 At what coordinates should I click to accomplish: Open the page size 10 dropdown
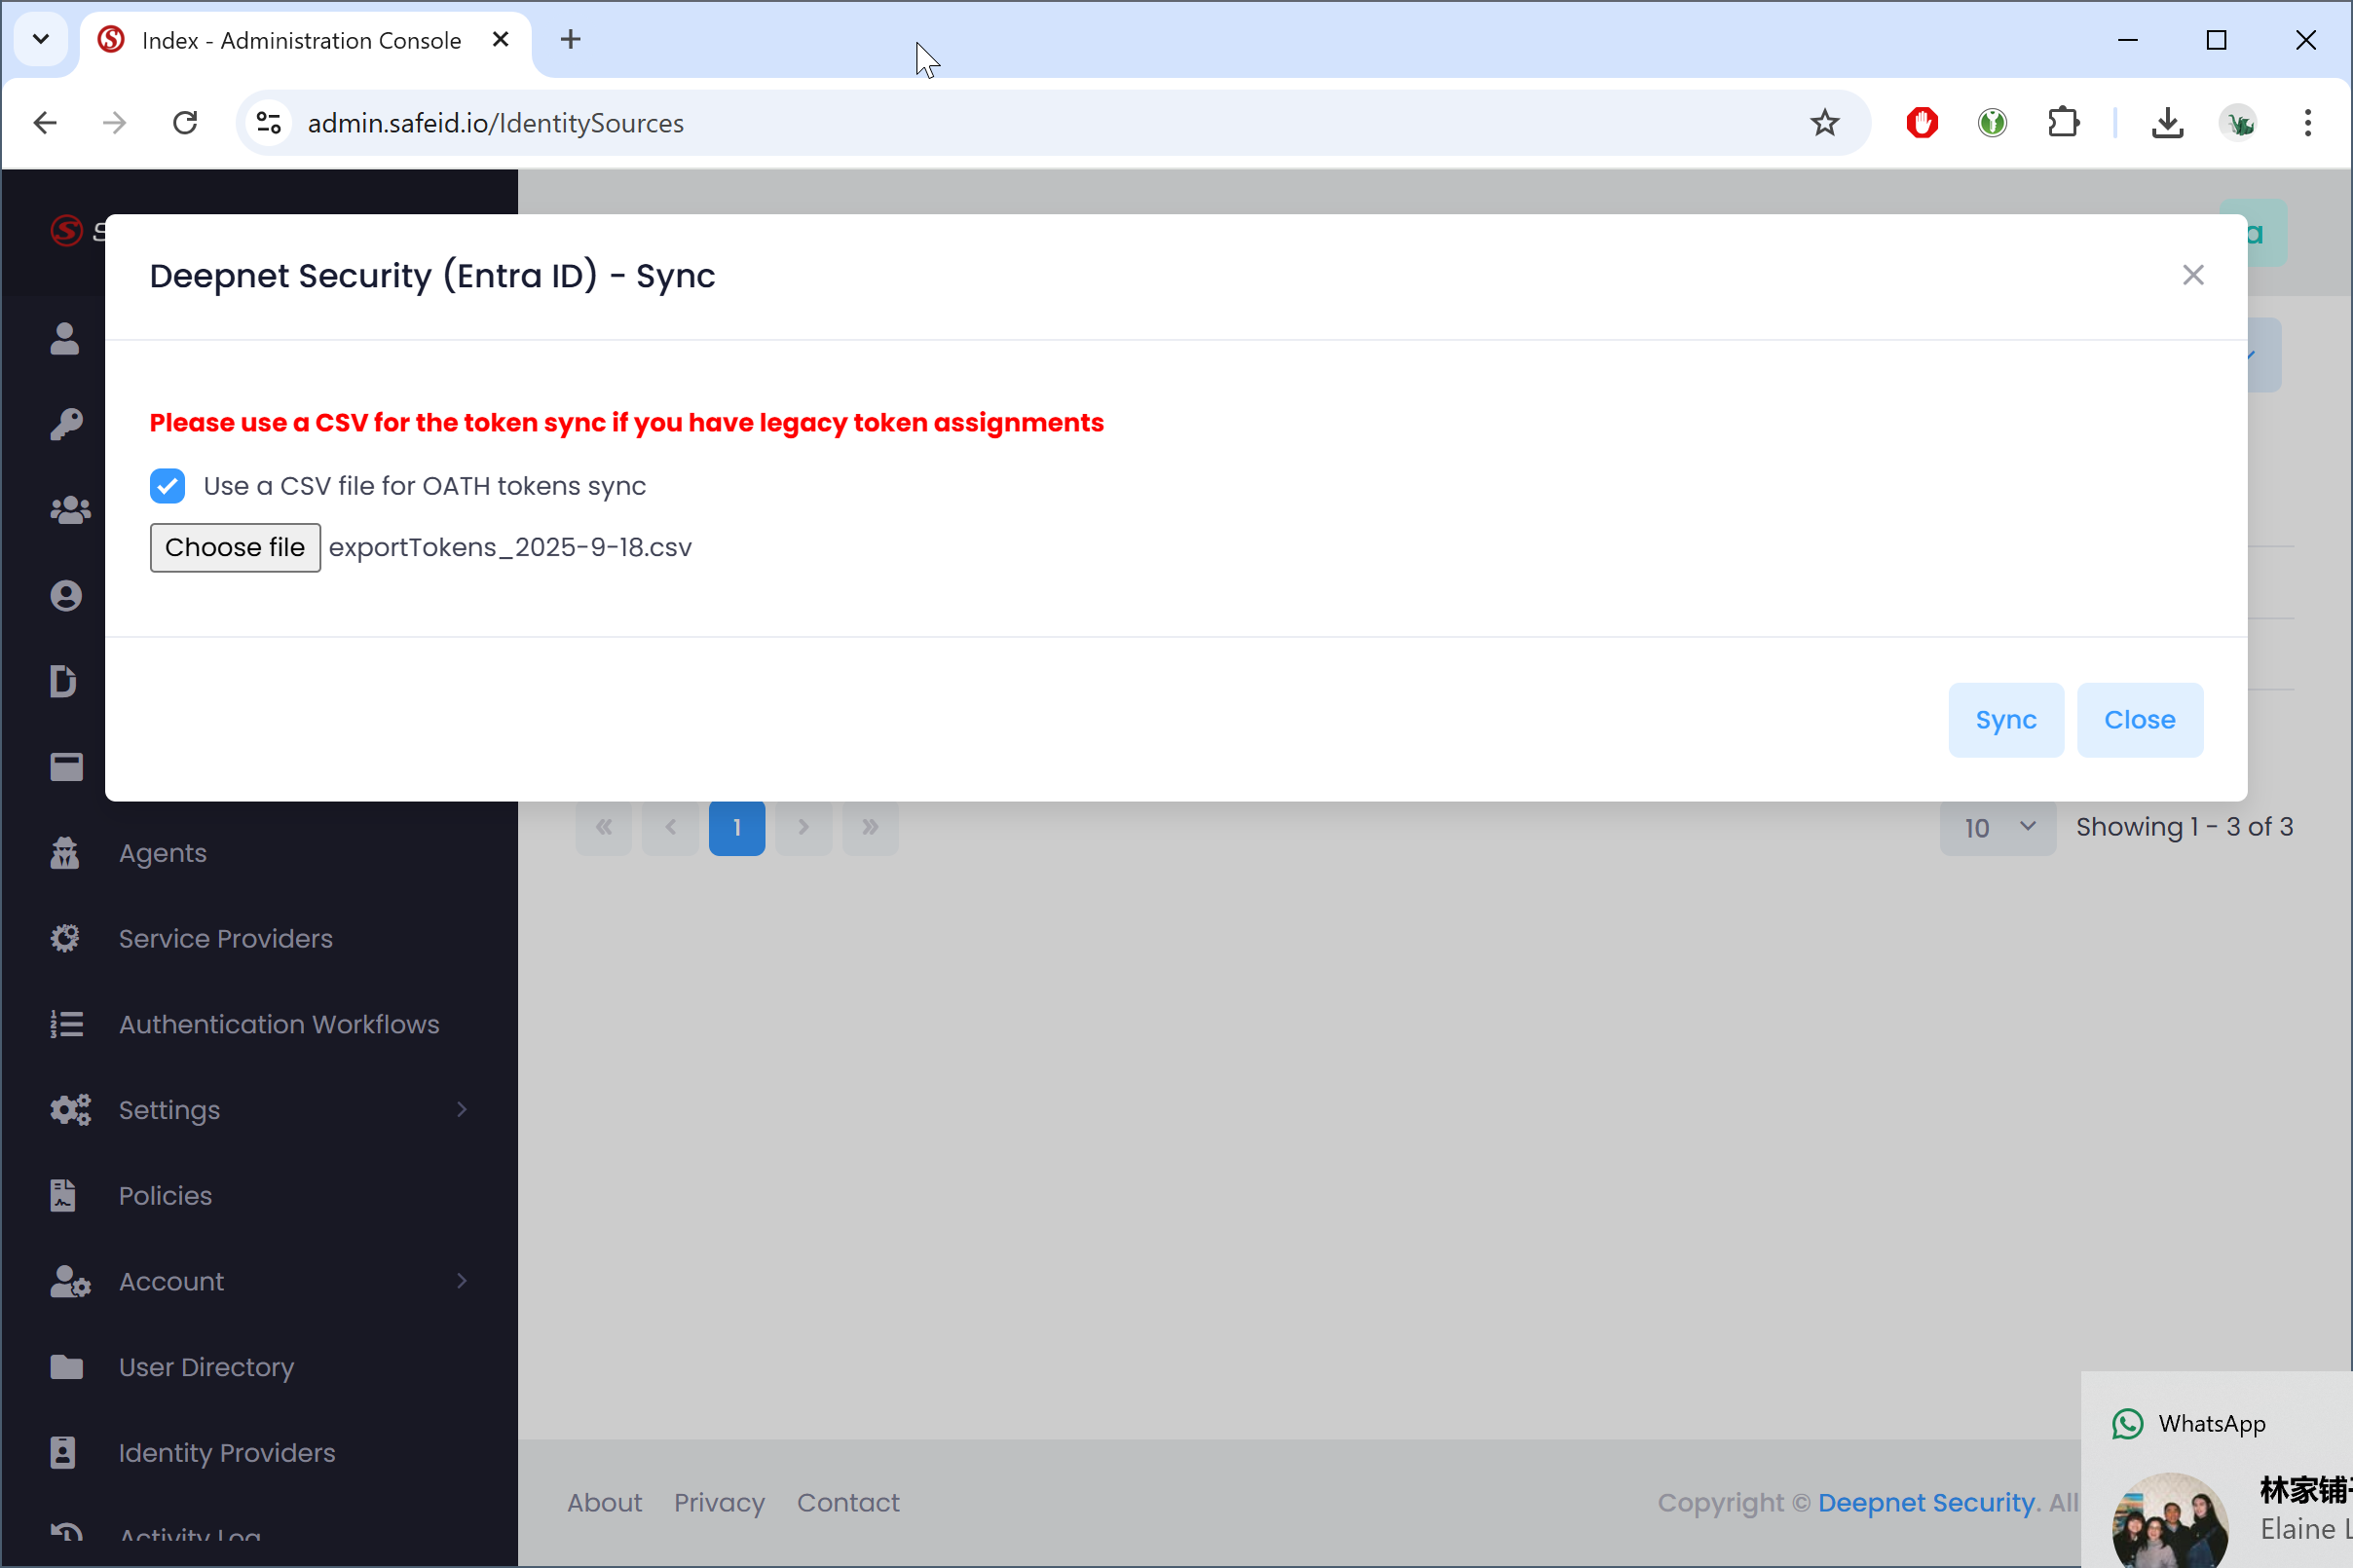1997,827
